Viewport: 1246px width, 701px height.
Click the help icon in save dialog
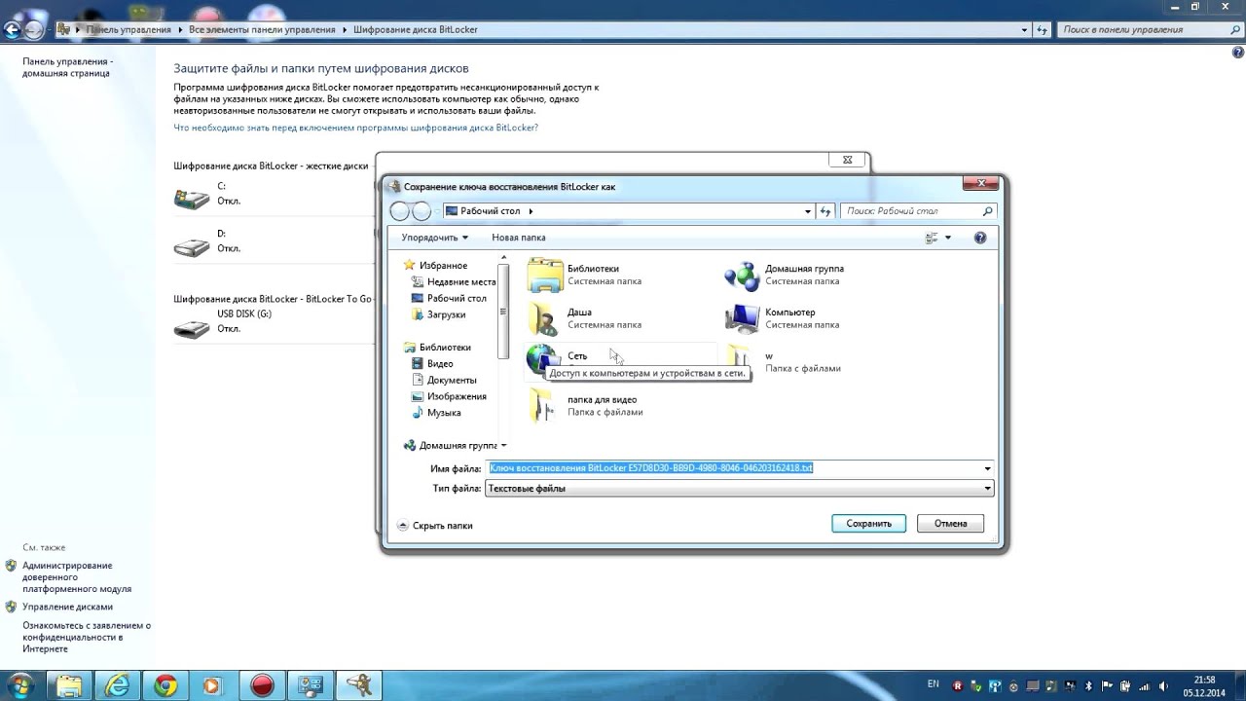[980, 238]
